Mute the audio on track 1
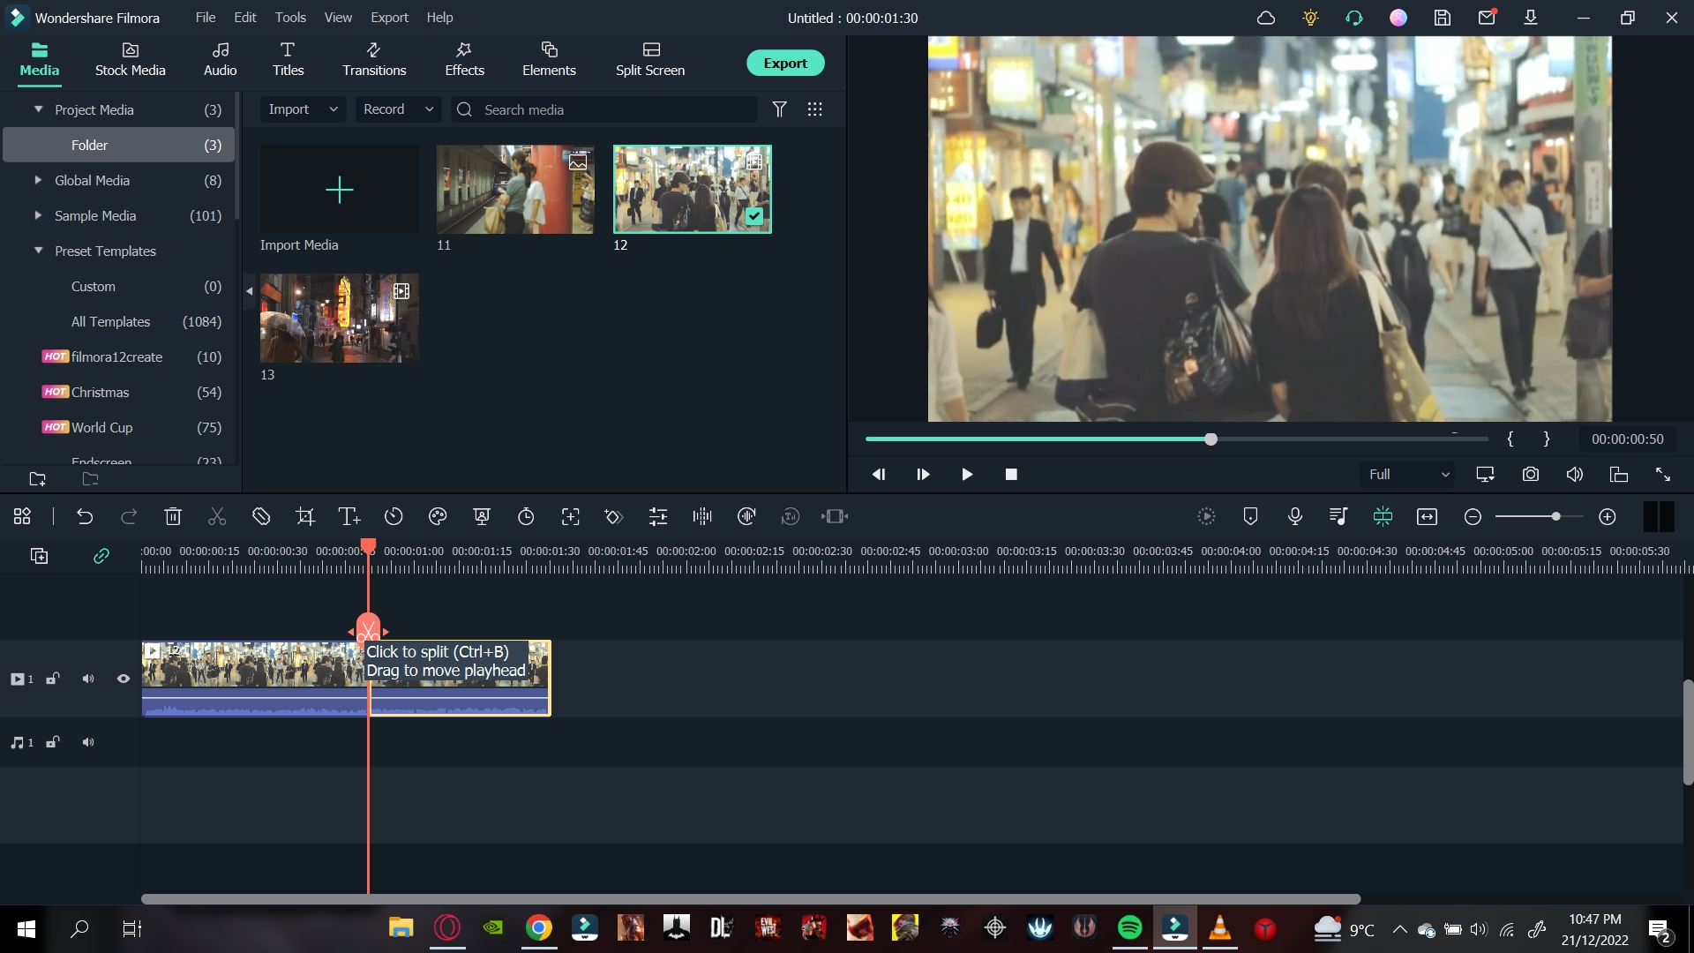The image size is (1694, 953). [x=88, y=679]
